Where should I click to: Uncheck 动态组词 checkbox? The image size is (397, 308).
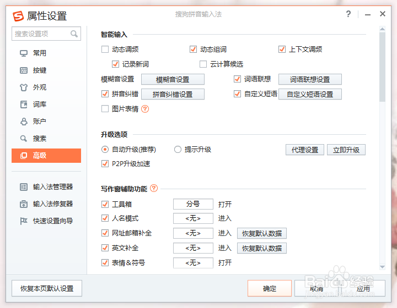[193, 50]
